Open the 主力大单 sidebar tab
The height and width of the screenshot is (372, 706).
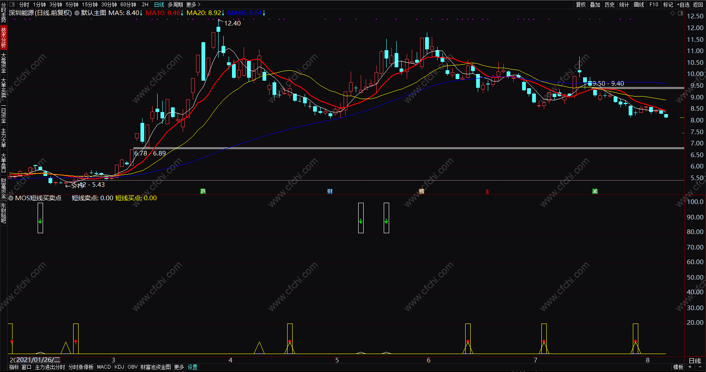[x=3, y=138]
